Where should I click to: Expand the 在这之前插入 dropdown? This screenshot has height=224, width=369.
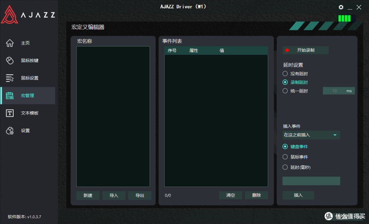[311, 135]
